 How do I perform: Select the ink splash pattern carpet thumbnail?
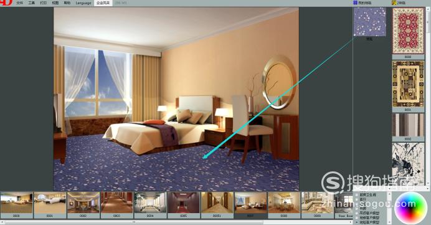[x=408, y=164]
